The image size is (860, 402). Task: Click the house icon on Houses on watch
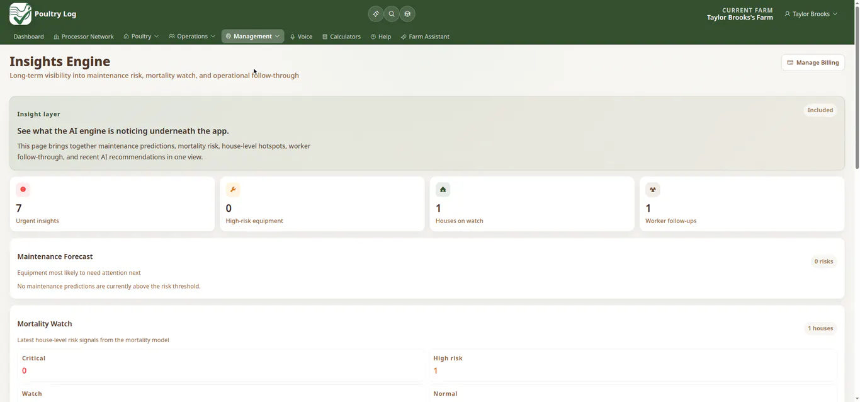[x=443, y=190]
